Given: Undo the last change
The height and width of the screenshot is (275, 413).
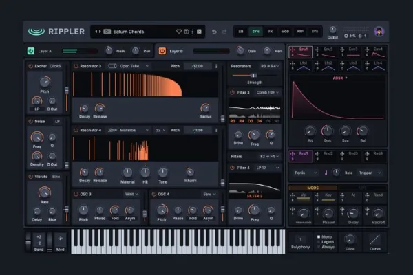Looking at the screenshot, I should 214,32.
